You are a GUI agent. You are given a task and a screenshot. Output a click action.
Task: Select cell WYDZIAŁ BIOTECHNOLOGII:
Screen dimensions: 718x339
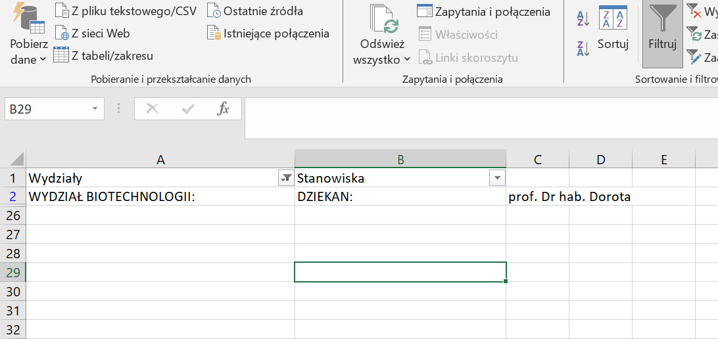(x=160, y=196)
